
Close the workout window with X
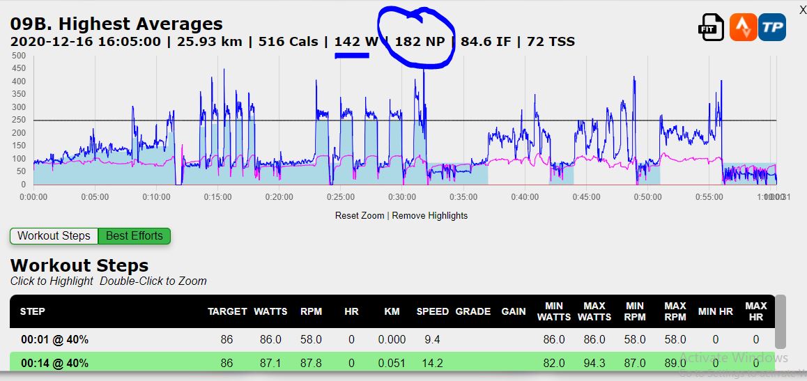pyautogui.click(x=802, y=10)
